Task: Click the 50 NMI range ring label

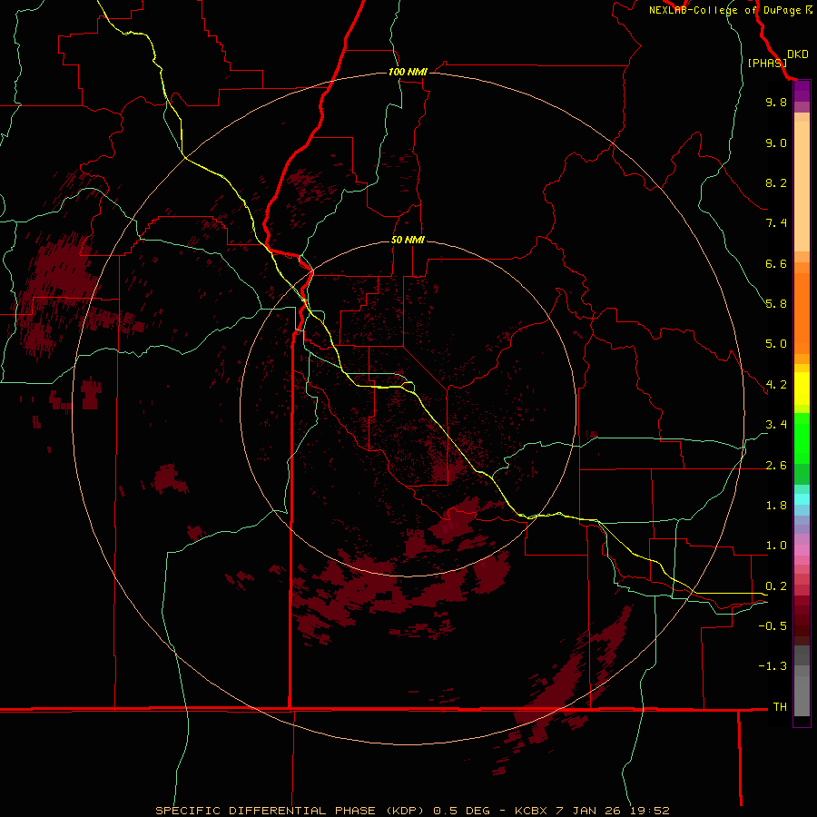Action: (x=408, y=240)
